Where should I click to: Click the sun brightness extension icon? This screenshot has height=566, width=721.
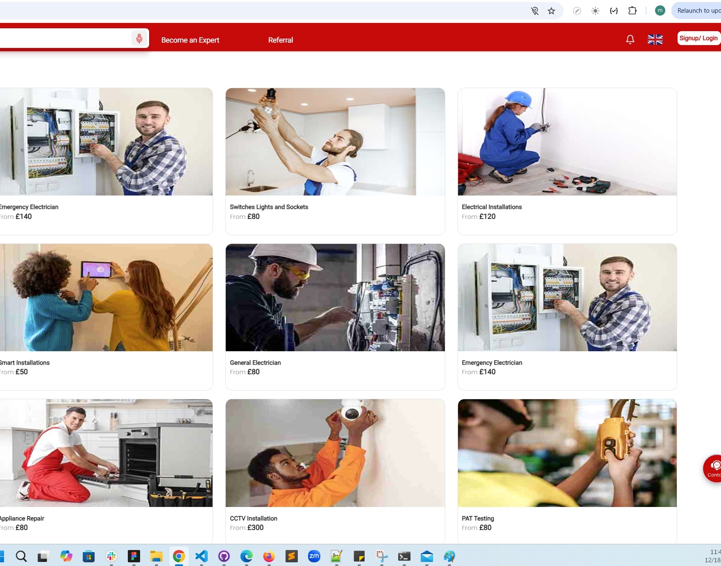pyautogui.click(x=595, y=11)
